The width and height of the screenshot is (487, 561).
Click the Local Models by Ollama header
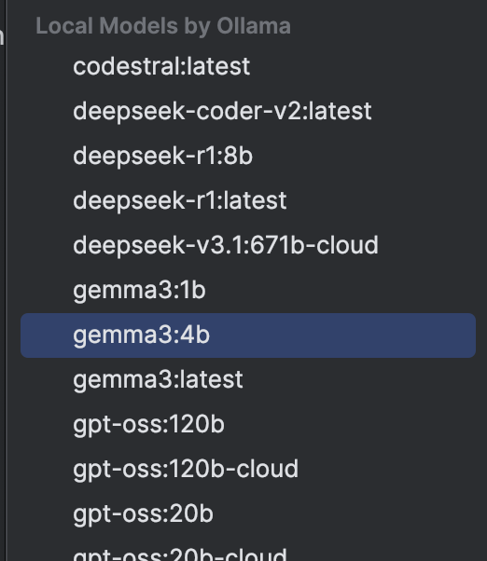point(163,26)
